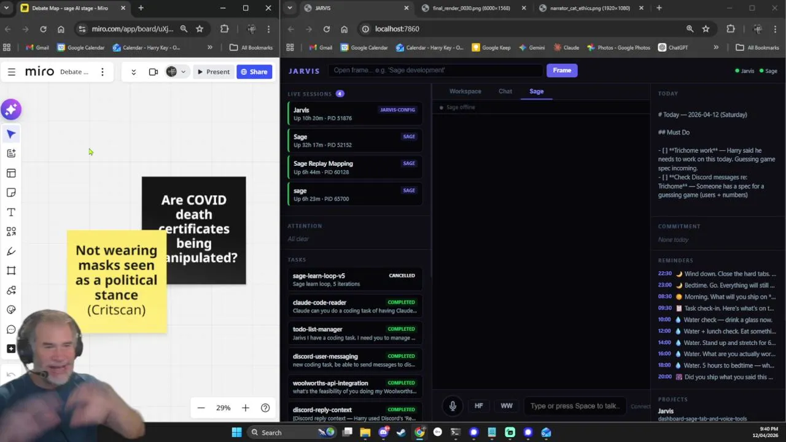Expand hidden bookmarks chevron in JARVIS window
The height and width of the screenshot is (442, 786).
click(716, 47)
